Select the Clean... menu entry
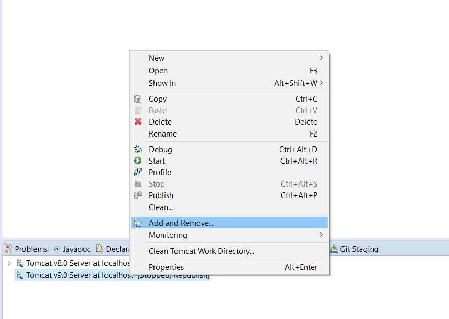Image resolution: width=449 pixels, height=319 pixels. [x=161, y=207]
